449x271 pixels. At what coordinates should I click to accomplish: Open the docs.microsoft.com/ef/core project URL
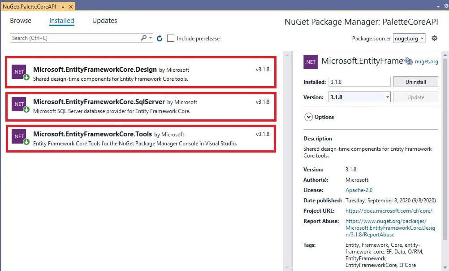(x=389, y=211)
